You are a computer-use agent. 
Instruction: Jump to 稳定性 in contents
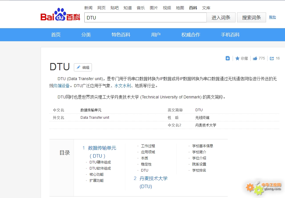click(146, 164)
